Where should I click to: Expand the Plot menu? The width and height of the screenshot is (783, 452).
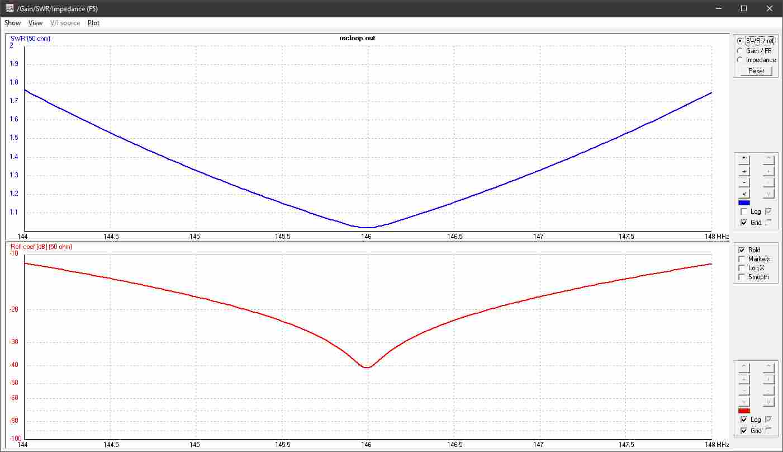point(93,23)
